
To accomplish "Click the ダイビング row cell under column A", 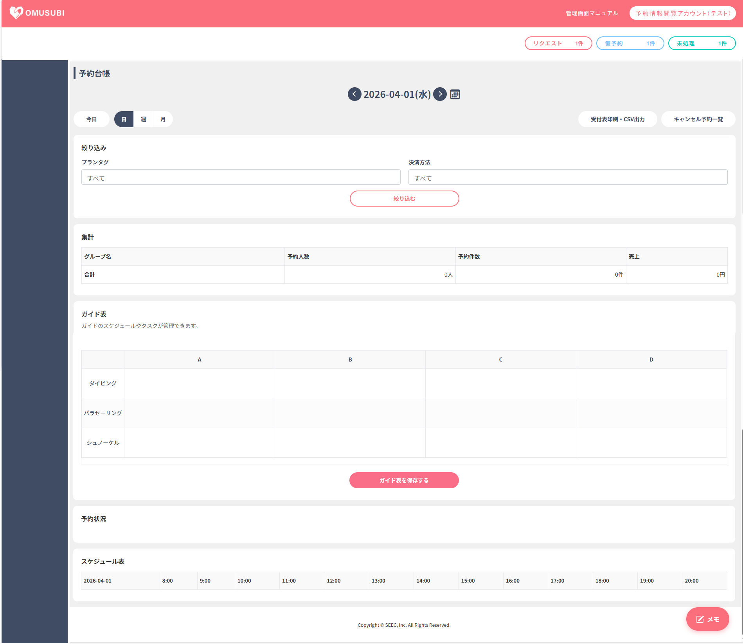I will [x=199, y=383].
